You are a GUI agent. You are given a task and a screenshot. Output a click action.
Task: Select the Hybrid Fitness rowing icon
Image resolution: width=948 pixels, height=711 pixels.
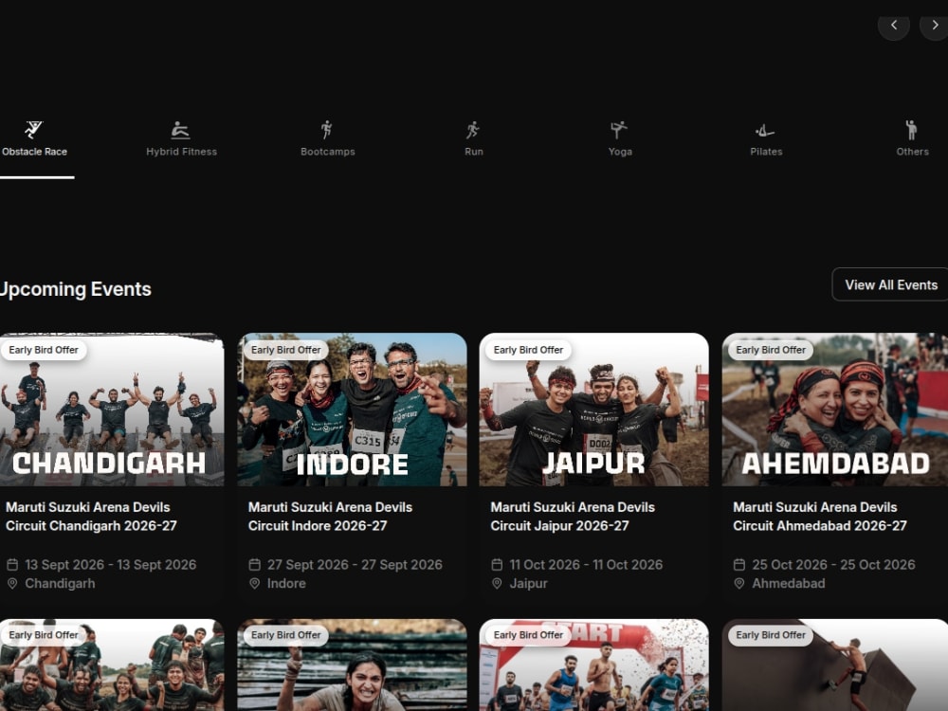[181, 130]
